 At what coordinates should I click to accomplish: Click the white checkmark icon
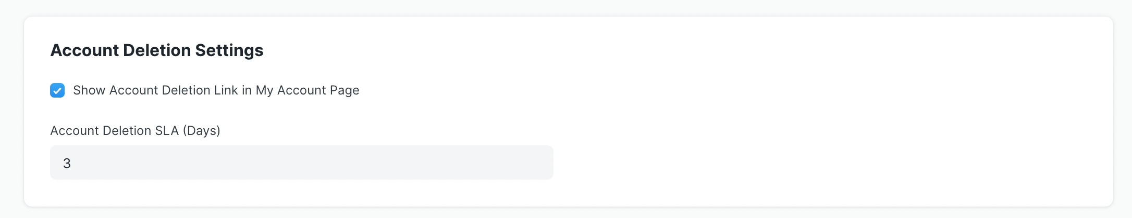pyautogui.click(x=57, y=90)
